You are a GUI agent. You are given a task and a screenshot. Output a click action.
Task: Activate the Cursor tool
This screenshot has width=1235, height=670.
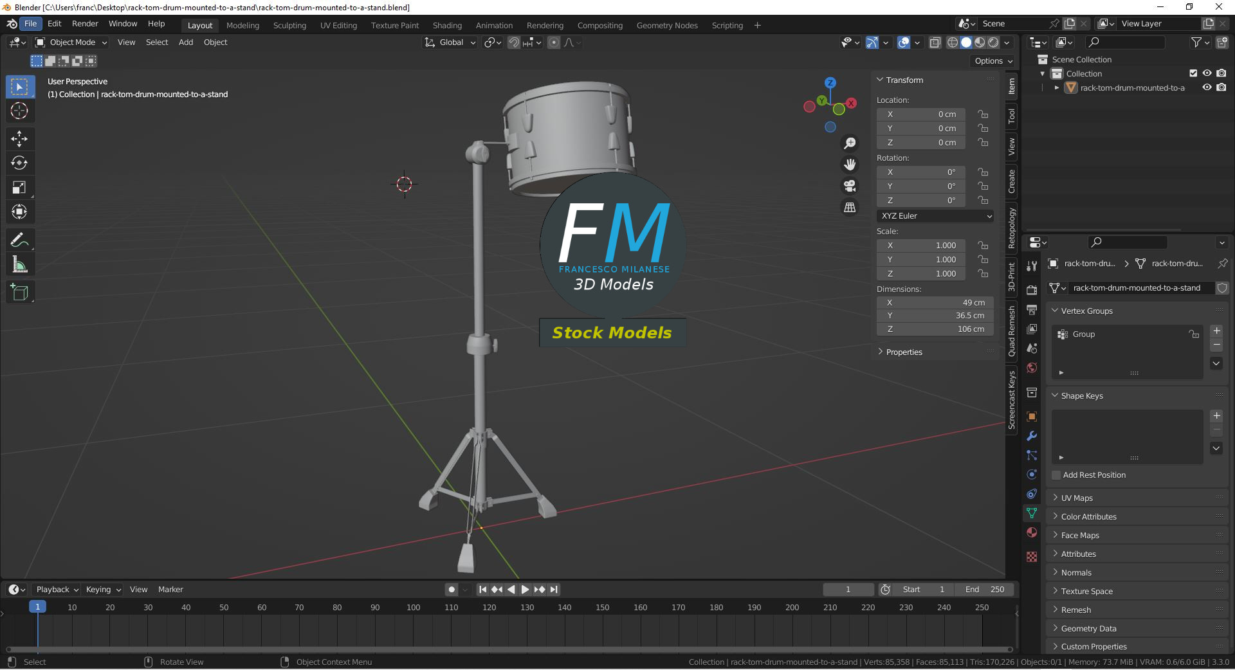pyautogui.click(x=19, y=111)
